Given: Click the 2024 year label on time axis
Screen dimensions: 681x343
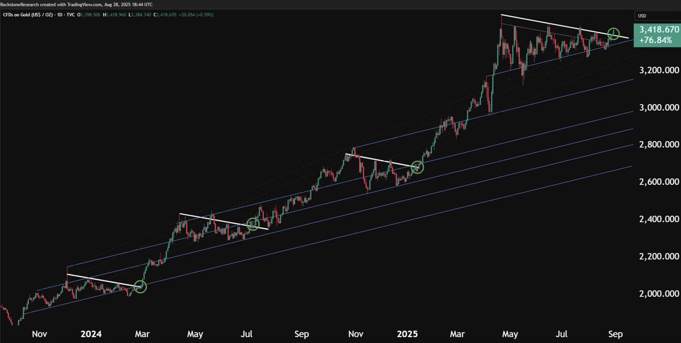Looking at the screenshot, I should pos(91,334).
